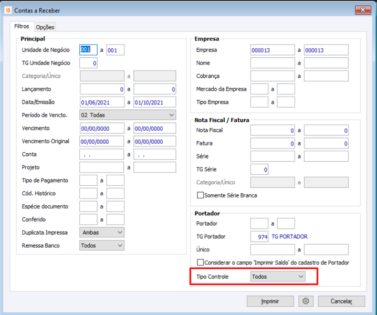Focus the first Unidade de Negócio field
The image size is (377, 315).
click(x=89, y=50)
